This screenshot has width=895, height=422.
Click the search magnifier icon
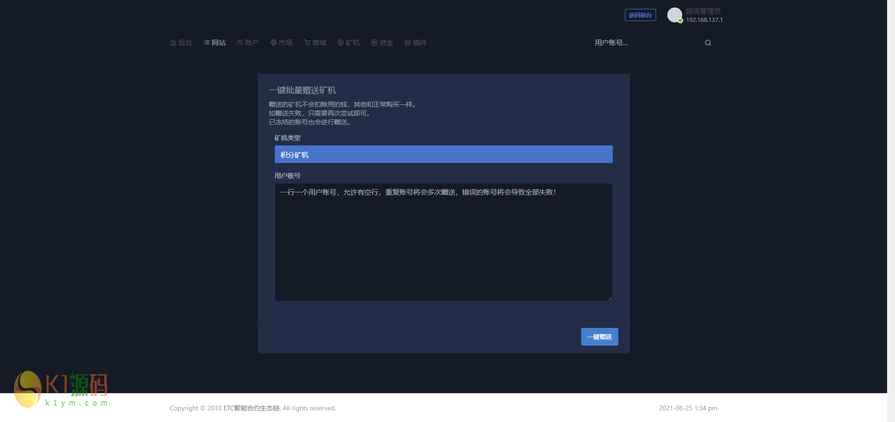[x=708, y=43]
